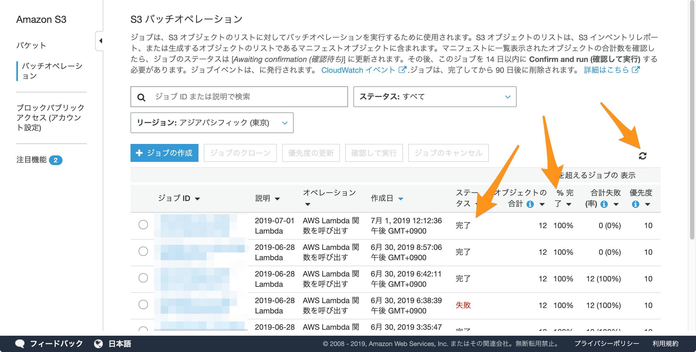Open ブロックパブリックアクセス (アカウント設定) sidebar item
The height and width of the screenshot is (352, 696).
[50, 118]
